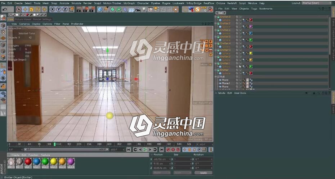Toggle the Z axis lock
Viewport: 335px width, 179px height.
(x=65, y=9)
